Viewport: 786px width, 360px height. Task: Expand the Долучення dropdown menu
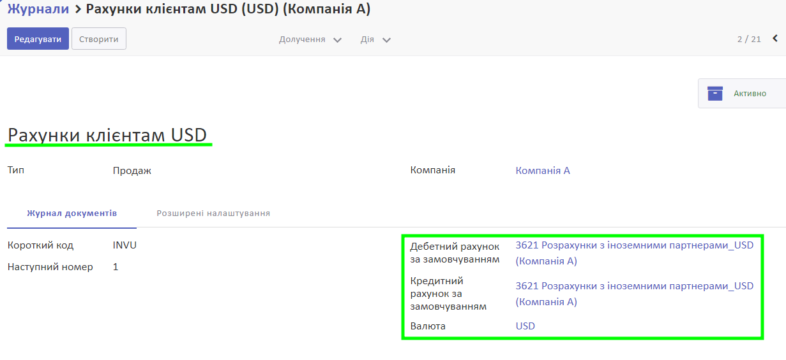click(310, 40)
